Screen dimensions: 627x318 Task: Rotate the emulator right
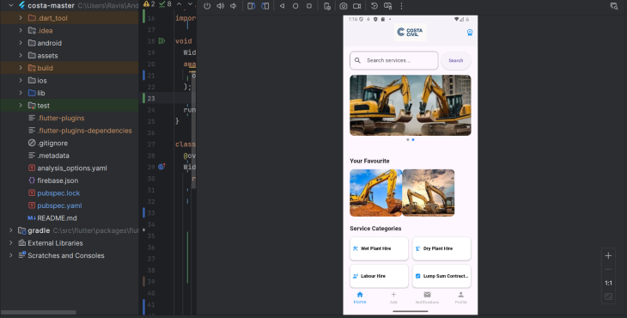click(x=265, y=6)
